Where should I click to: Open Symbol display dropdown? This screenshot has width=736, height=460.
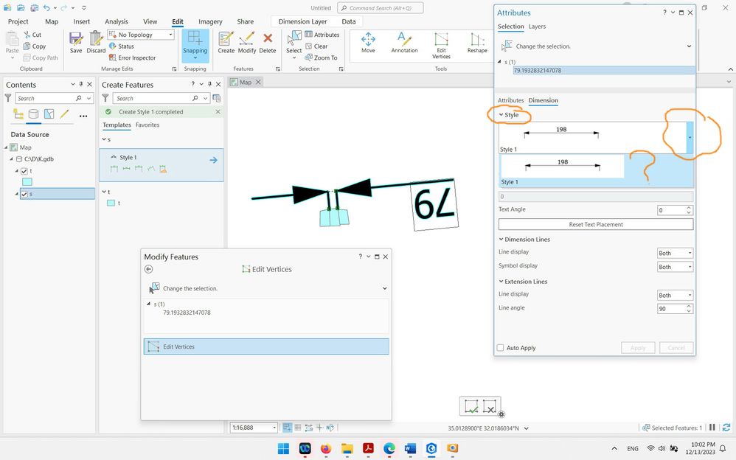tap(675, 267)
